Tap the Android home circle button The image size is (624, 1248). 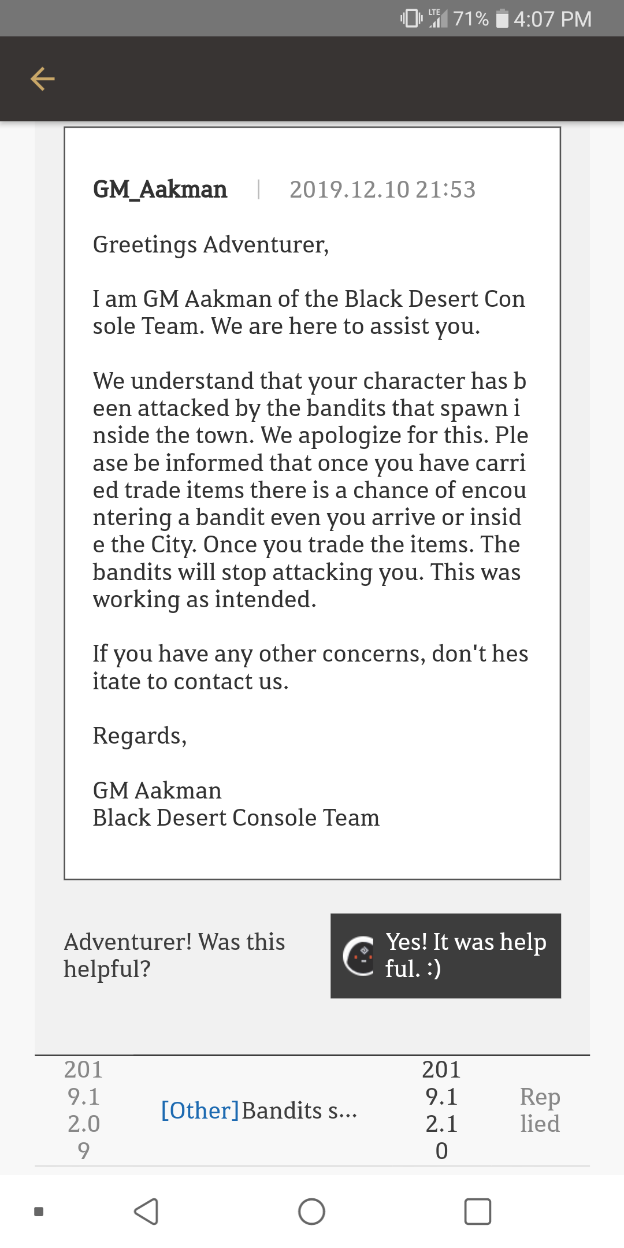click(x=311, y=1212)
